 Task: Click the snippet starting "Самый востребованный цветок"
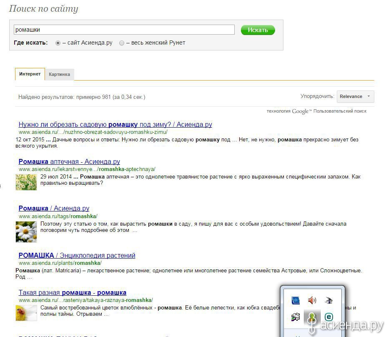pyautogui.click(x=160, y=311)
